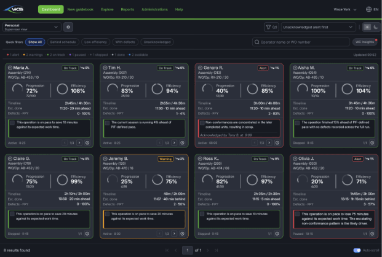Click the page number field showing 1

click(x=188, y=250)
